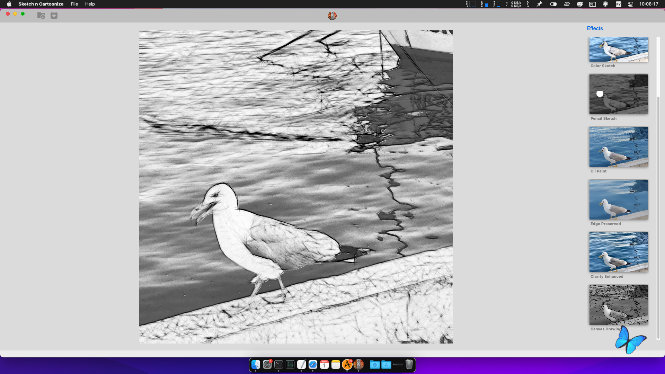Open Activity Monitor from the Dock
The height and width of the screenshot is (374, 665).
pos(290,365)
